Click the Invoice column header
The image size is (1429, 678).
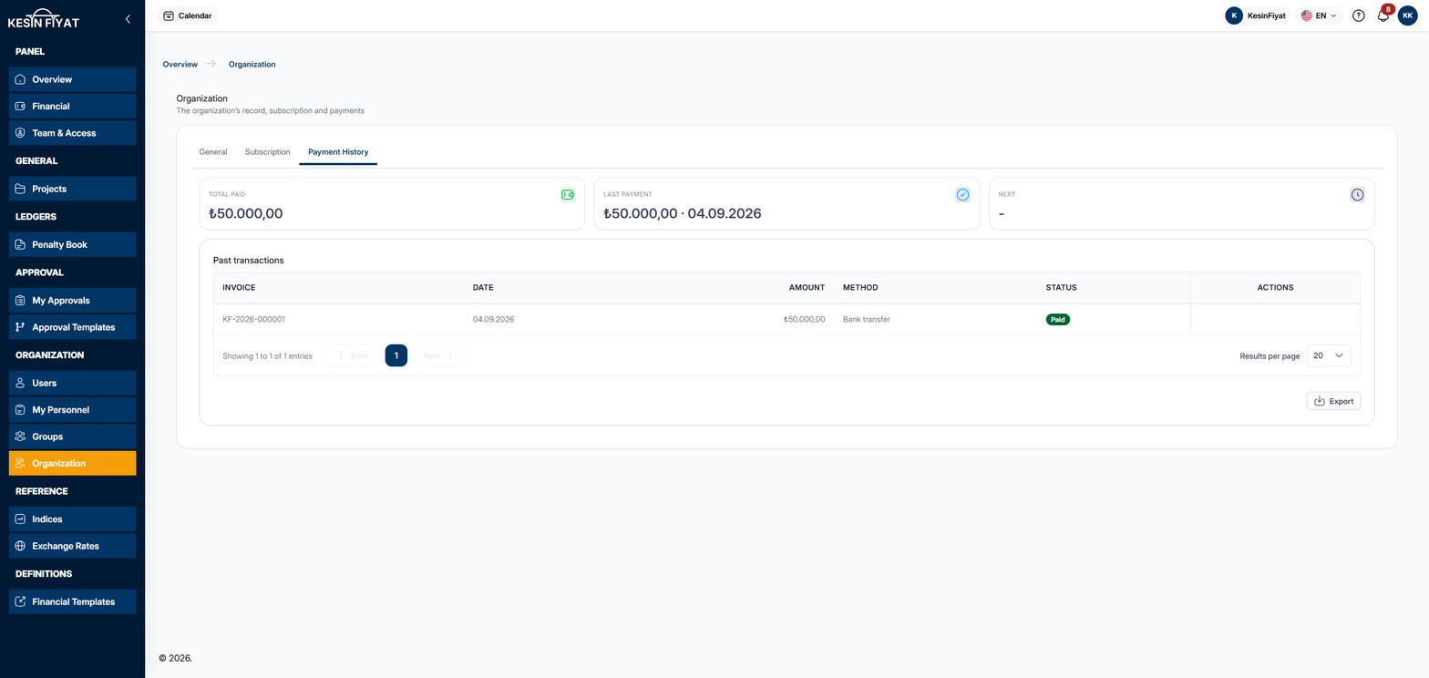[239, 288]
